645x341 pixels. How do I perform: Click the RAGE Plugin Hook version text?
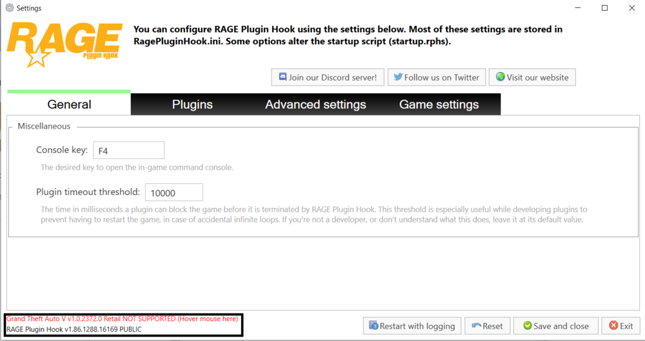[74, 329]
